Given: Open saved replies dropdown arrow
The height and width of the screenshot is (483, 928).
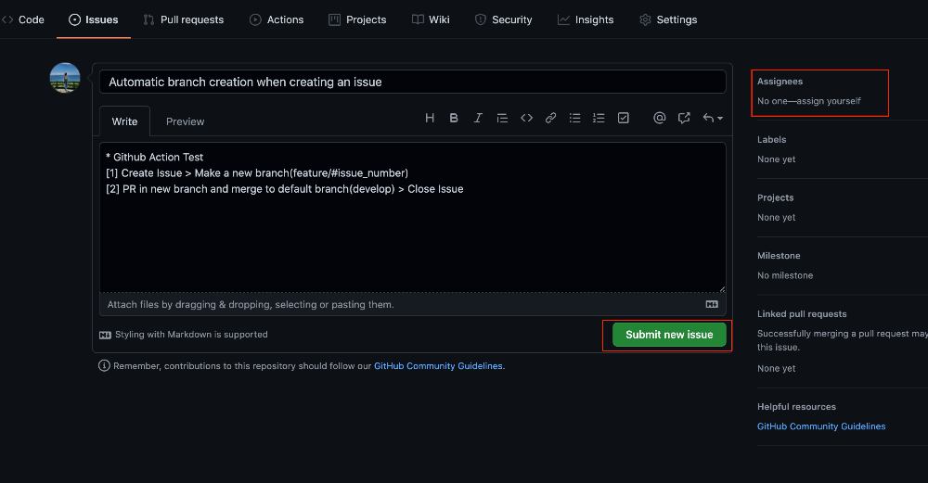Looking at the screenshot, I should pos(713,119).
